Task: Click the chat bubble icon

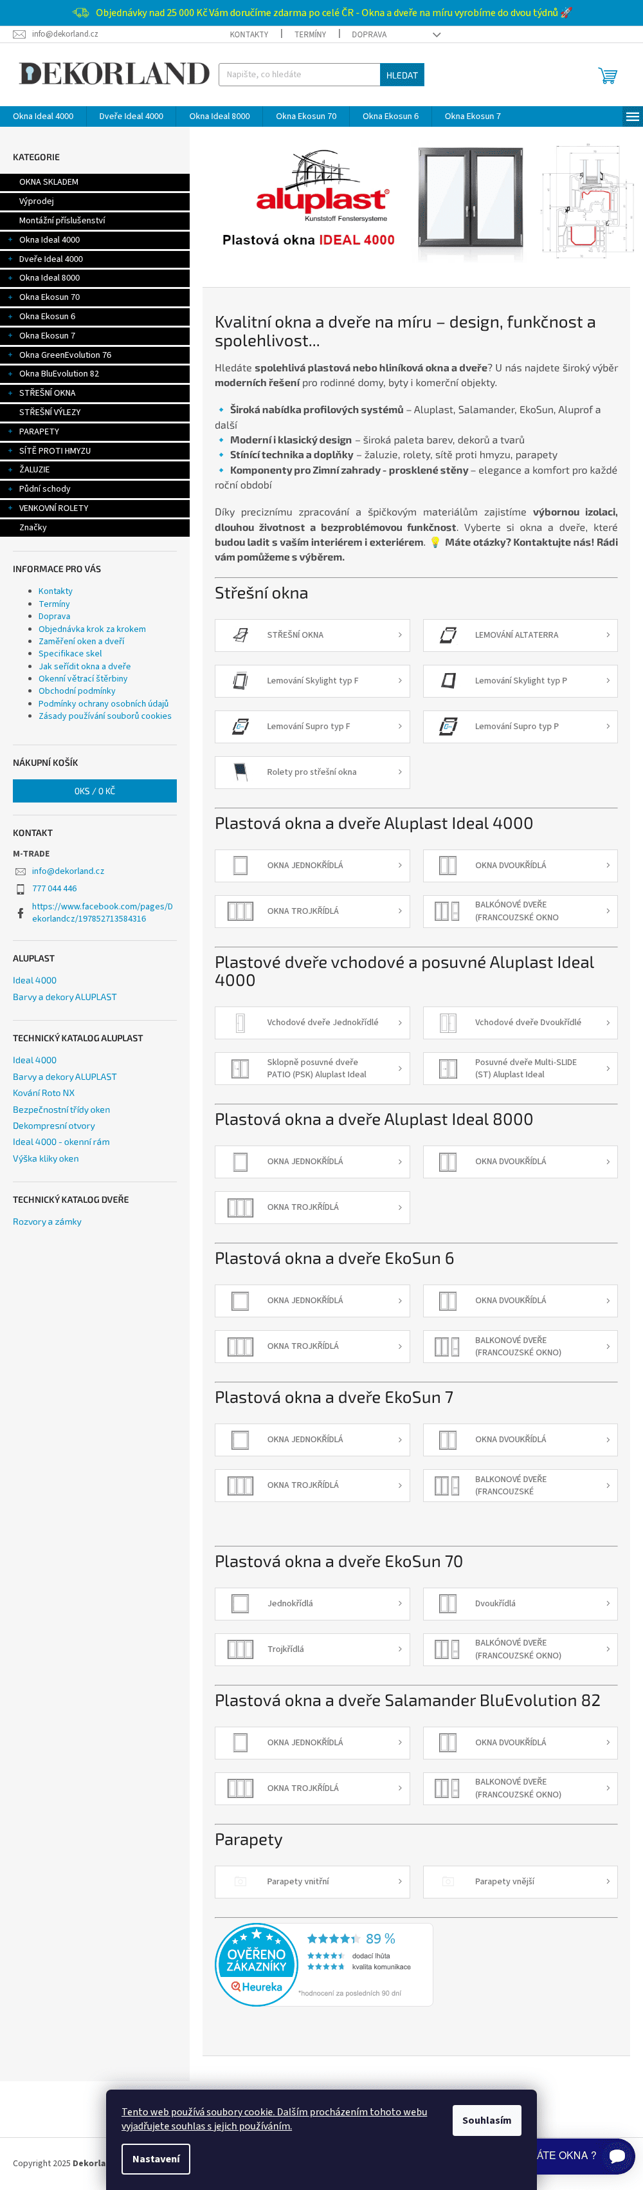Action: point(617,2155)
